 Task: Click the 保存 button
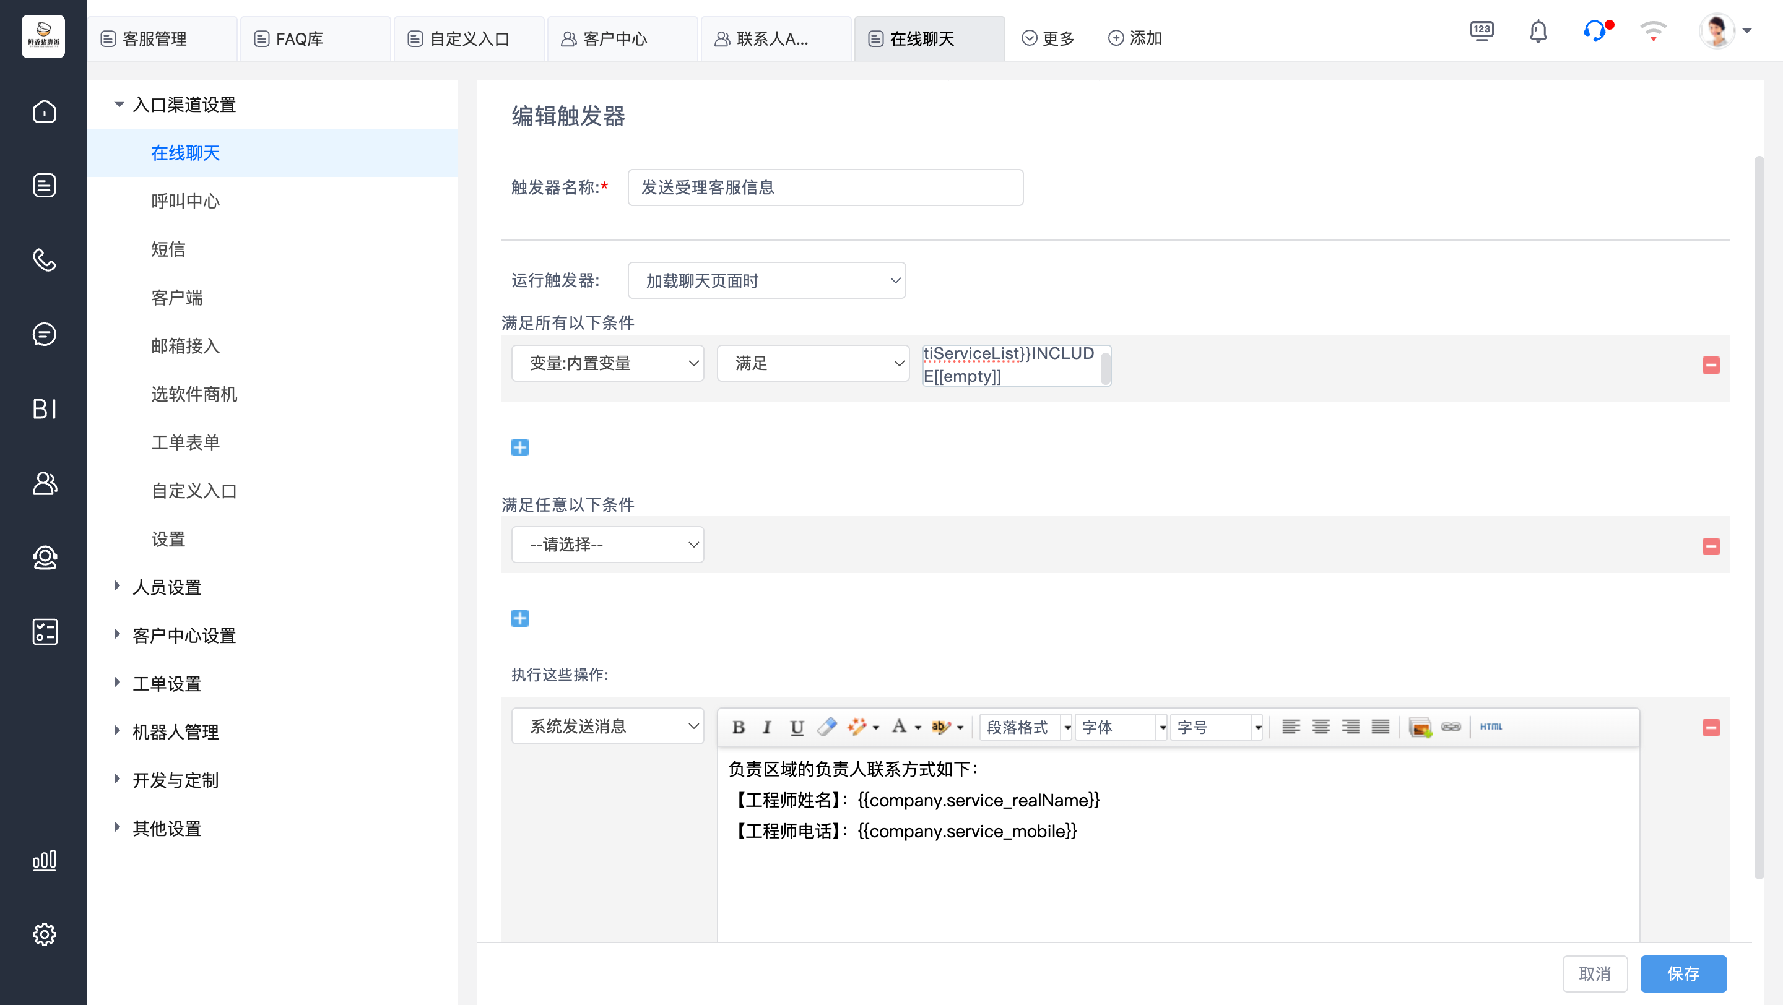[1683, 973]
